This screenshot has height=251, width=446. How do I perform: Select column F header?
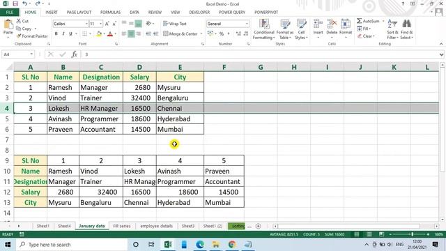(x=224, y=67)
